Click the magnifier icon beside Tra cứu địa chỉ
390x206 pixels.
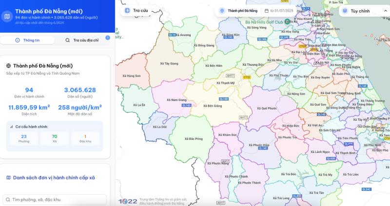pyautogui.click(x=67, y=40)
